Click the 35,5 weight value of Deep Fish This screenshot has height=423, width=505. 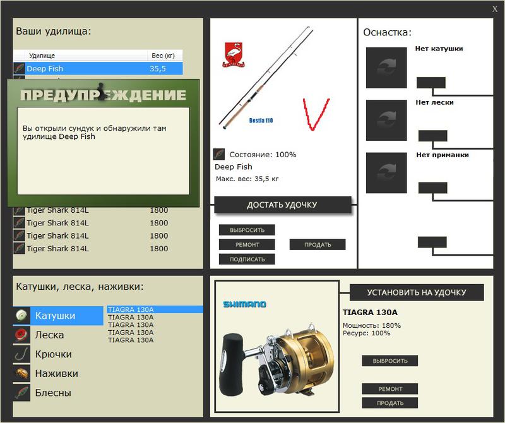157,69
